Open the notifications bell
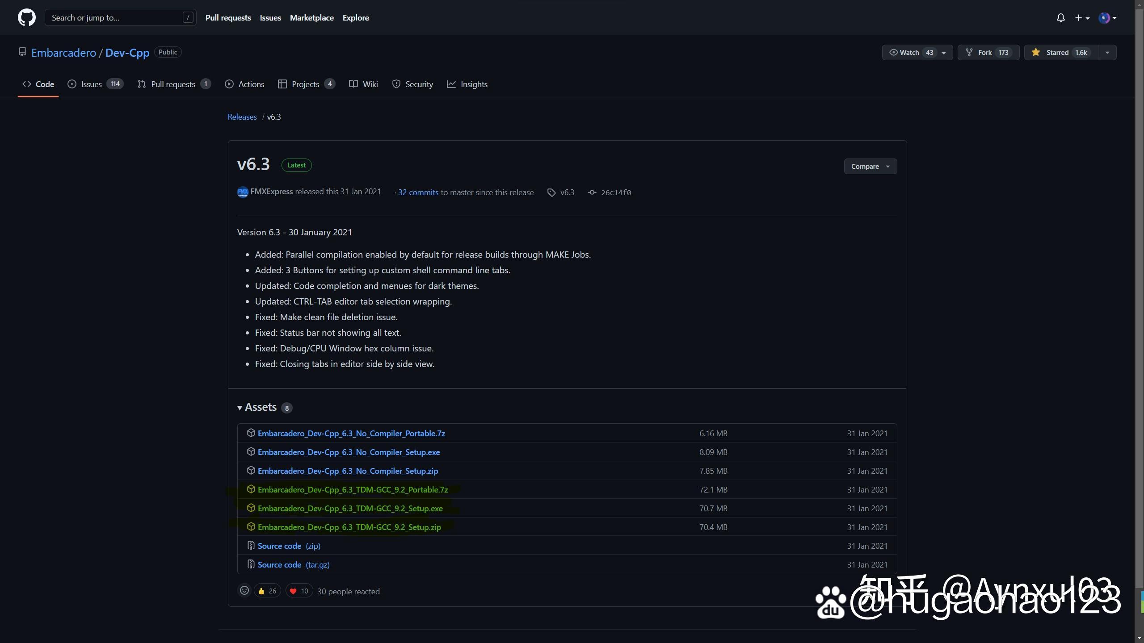Screen dimensions: 1144x643 tap(1060, 18)
